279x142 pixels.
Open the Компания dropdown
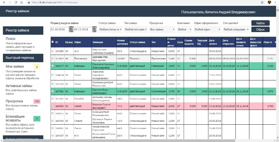click(x=185, y=29)
